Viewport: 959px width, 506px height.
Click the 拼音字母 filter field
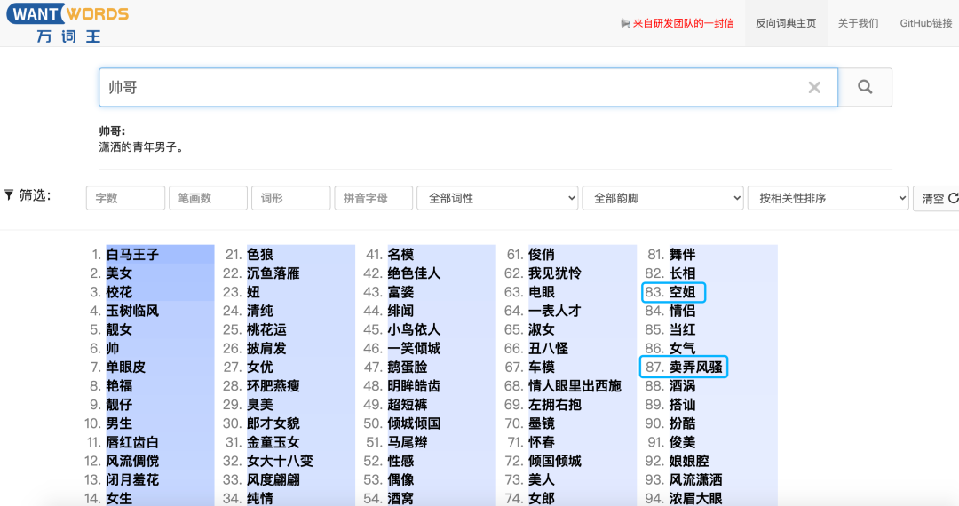click(x=373, y=198)
